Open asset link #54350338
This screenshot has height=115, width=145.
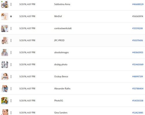tap(138, 101)
